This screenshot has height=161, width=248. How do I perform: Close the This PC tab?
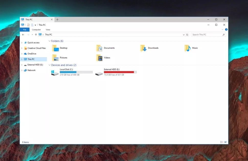click(x=52, y=20)
